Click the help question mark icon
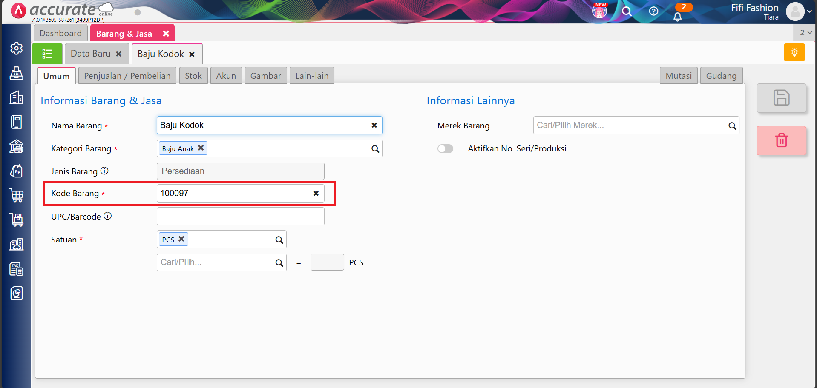The image size is (817, 388). (653, 11)
